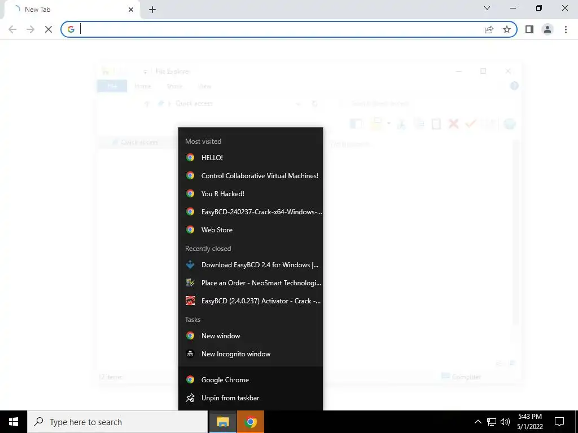This screenshot has height=433, width=578.
Task: Open the volume tray icon
Action: click(505, 422)
